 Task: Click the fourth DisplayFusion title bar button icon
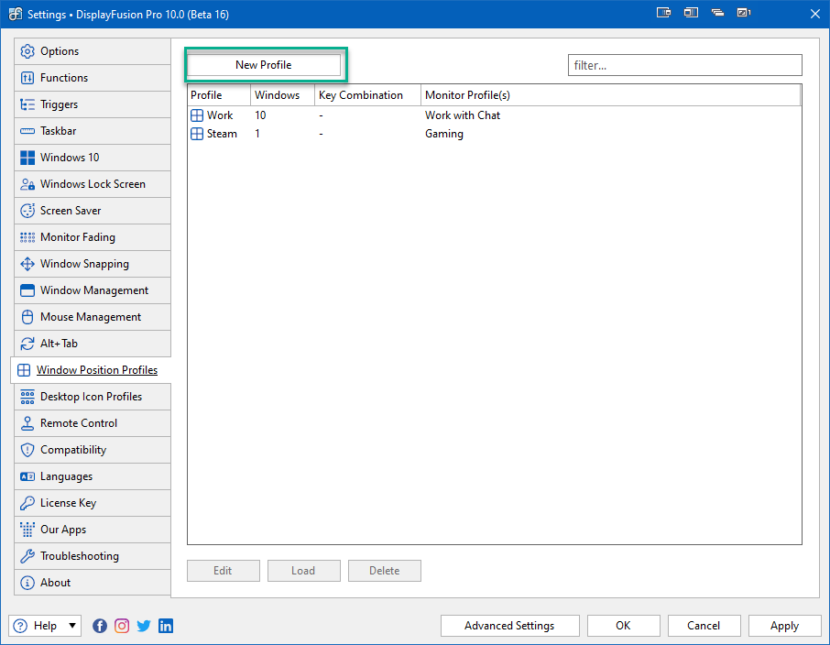click(744, 13)
